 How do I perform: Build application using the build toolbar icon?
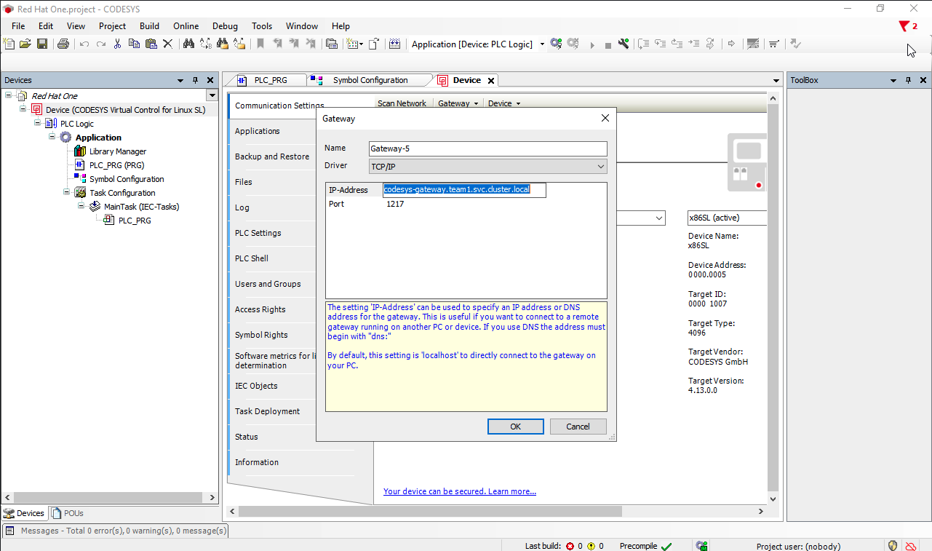click(394, 44)
